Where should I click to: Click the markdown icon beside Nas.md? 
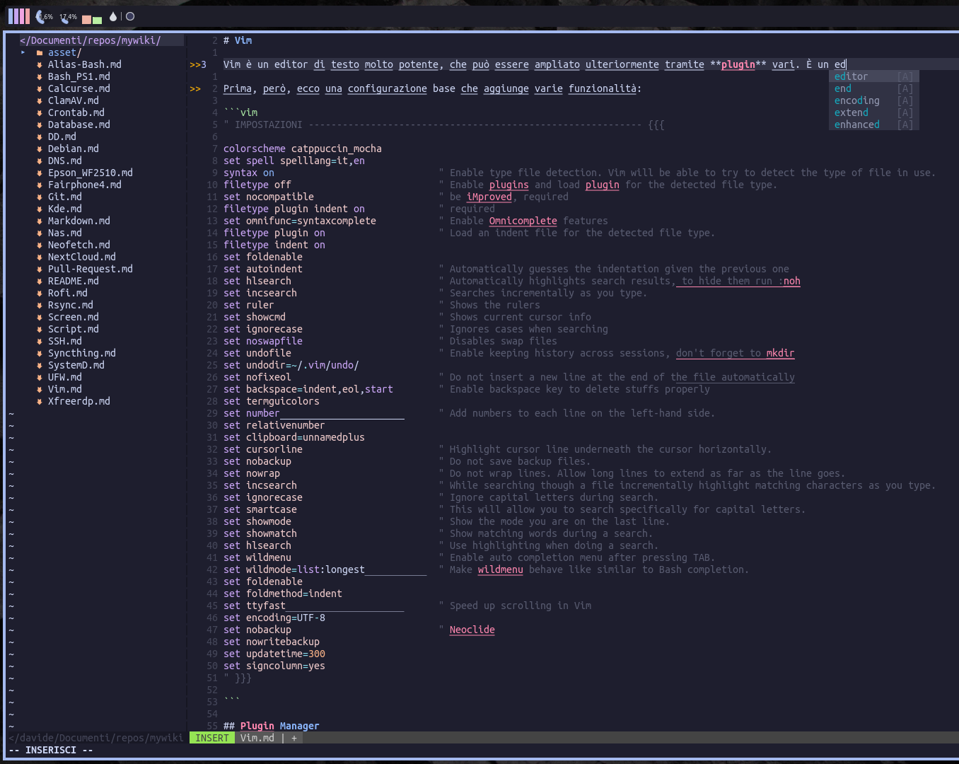[40, 233]
